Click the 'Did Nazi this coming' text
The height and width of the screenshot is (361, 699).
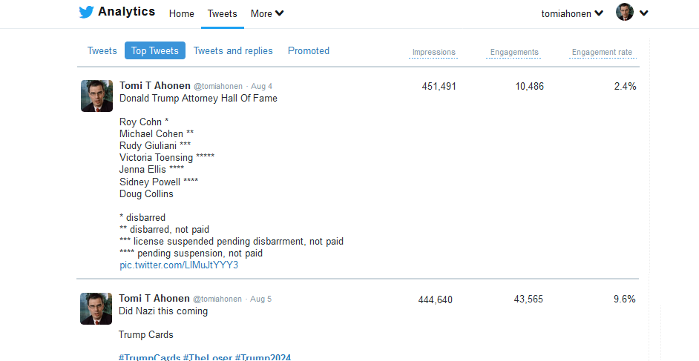click(163, 311)
